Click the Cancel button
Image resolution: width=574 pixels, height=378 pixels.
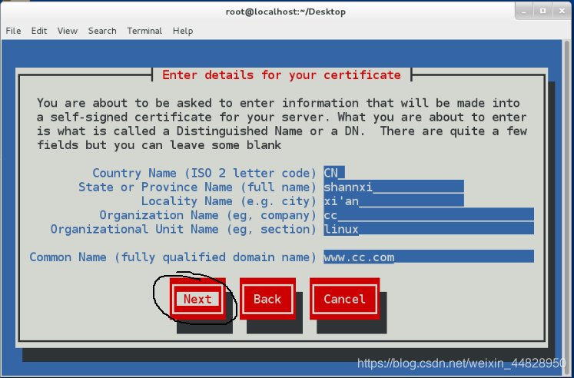point(344,299)
